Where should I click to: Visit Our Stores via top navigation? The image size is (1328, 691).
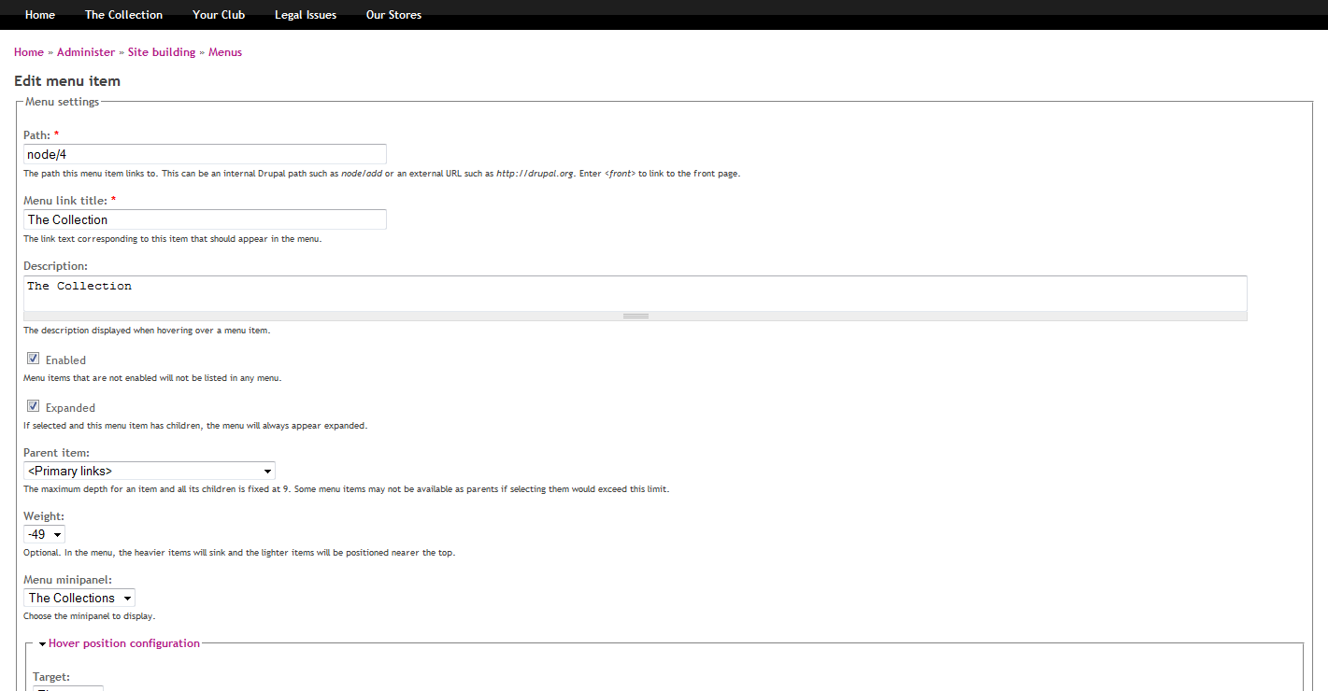pos(393,14)
